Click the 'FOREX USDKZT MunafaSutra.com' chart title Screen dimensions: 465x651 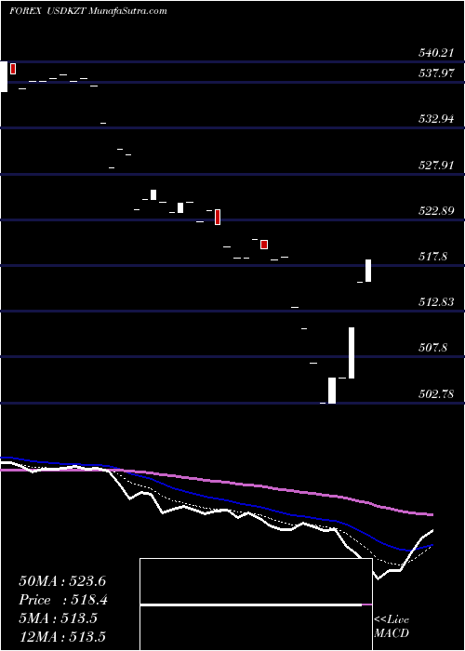(x=88, y=11)
